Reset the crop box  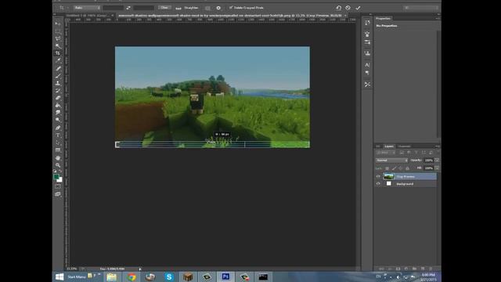pos(338,8)
